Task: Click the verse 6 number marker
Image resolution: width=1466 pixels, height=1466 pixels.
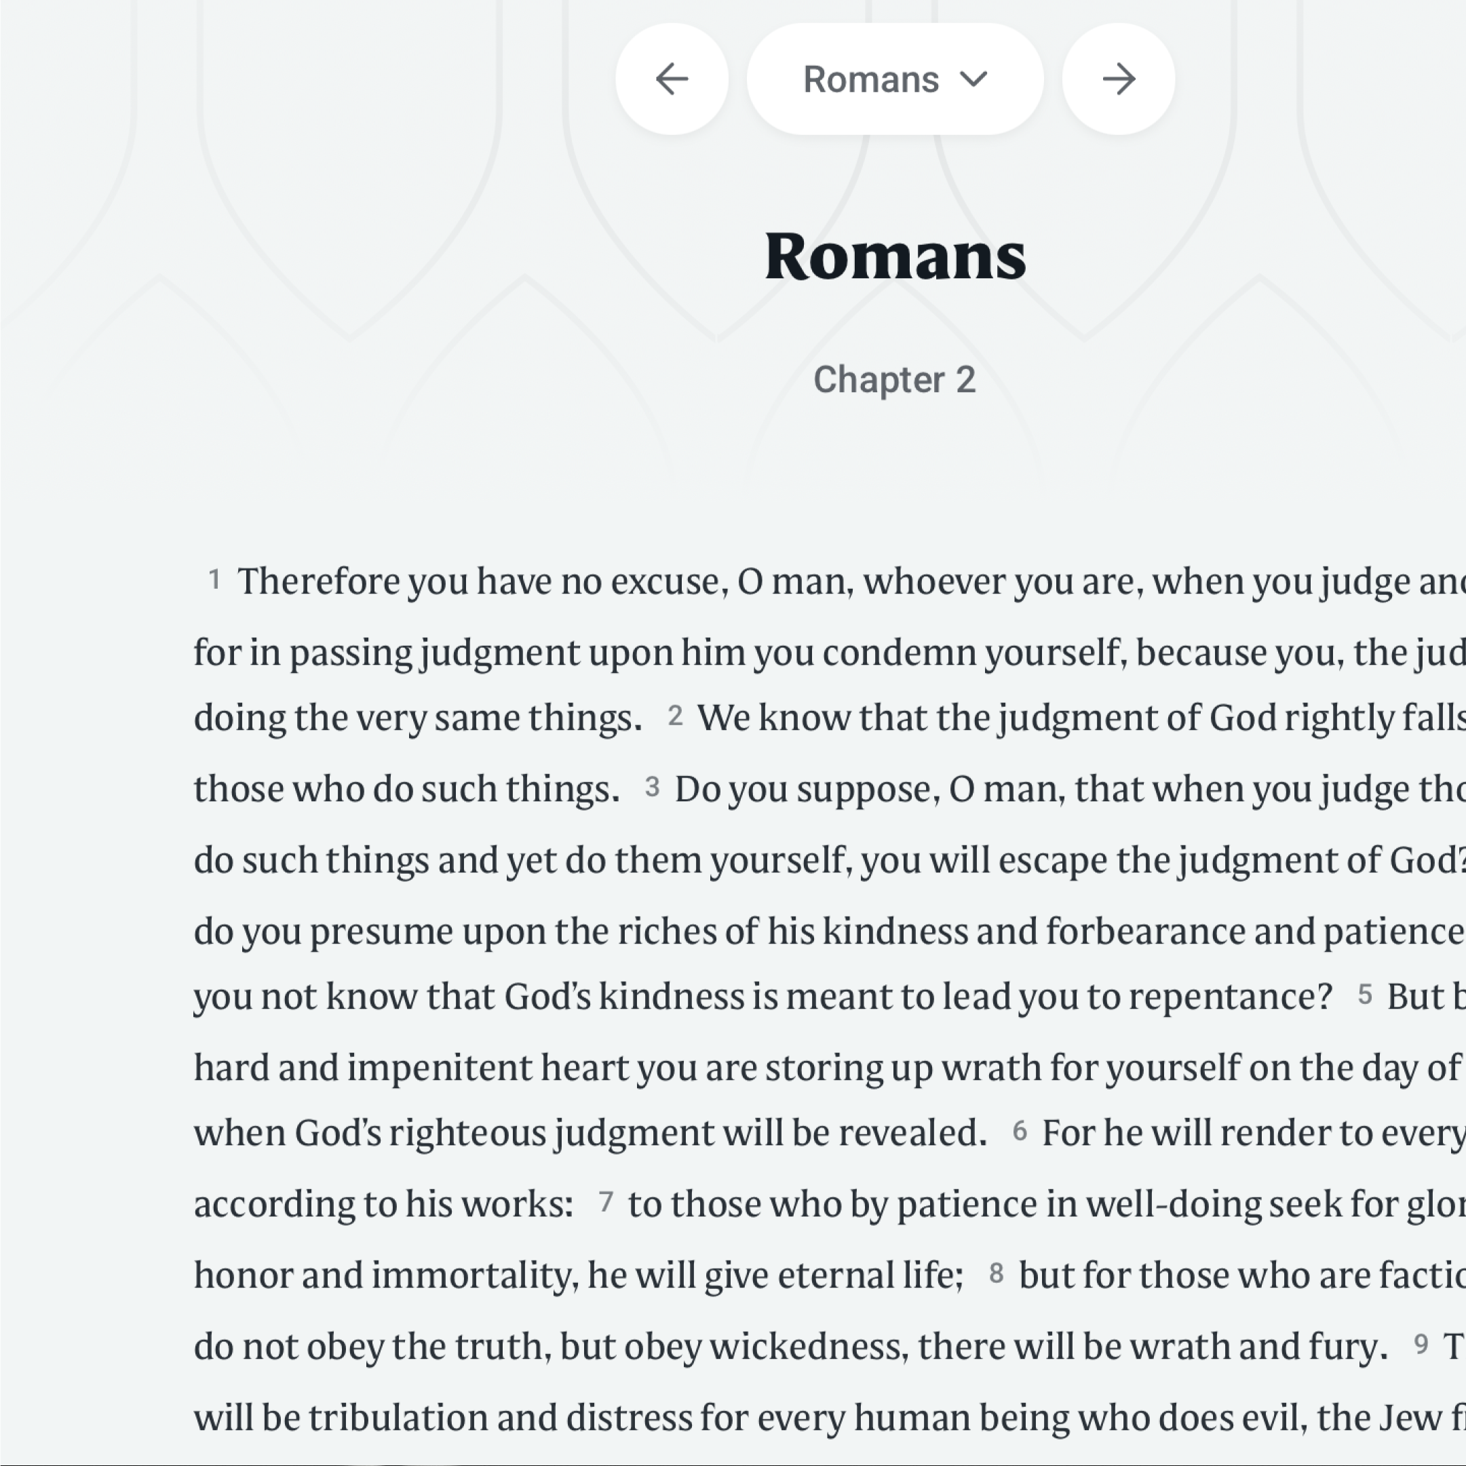Action: coord(1019,1131)
